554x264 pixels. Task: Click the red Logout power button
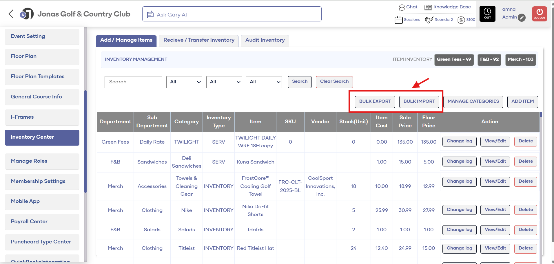(539, 14)
